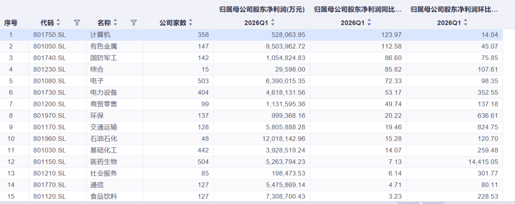Click year-over-year value 112.58
This screenshot has width=515, height=204.
click(x=391, y=47)
